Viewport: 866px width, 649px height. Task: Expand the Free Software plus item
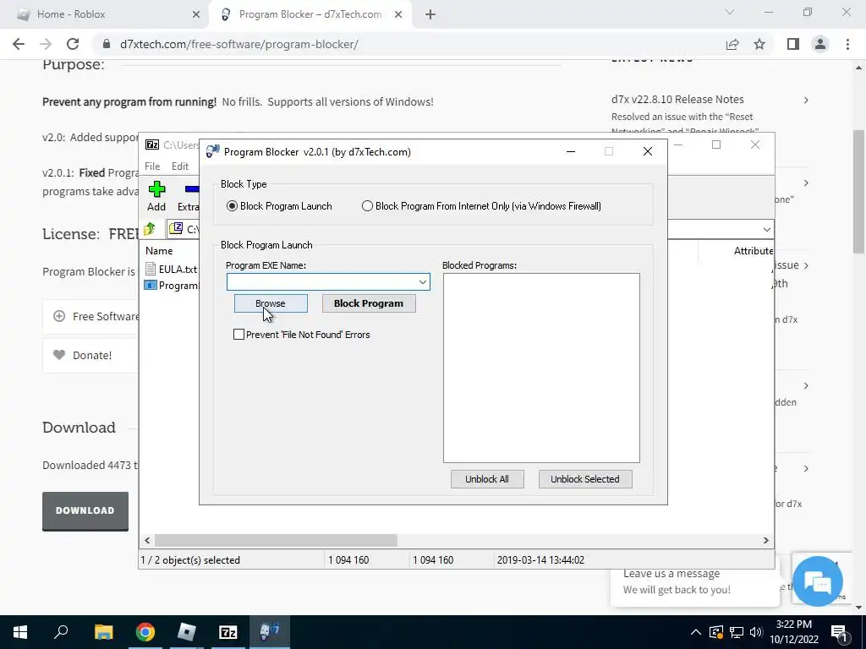coord(59,316)
